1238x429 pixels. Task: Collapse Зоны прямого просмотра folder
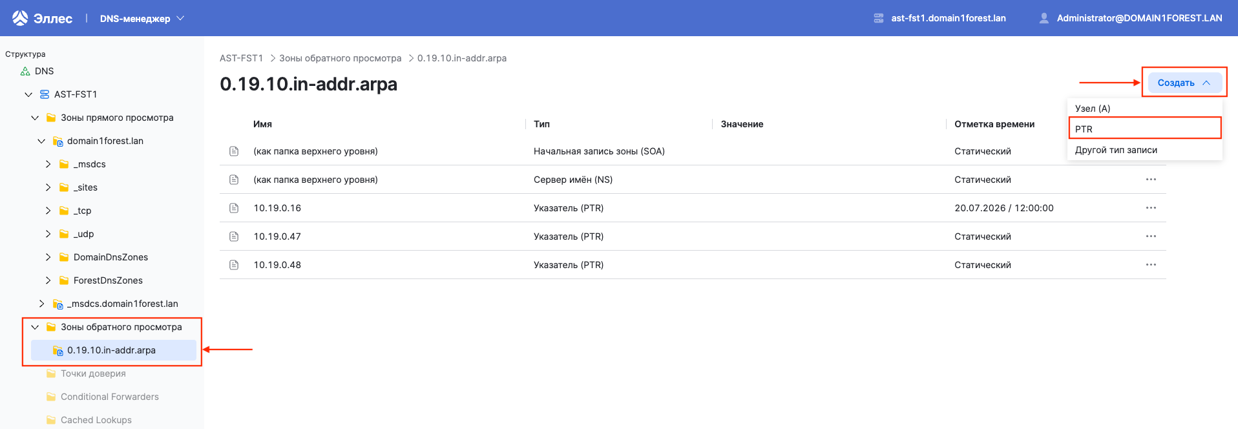click(35, 118)
